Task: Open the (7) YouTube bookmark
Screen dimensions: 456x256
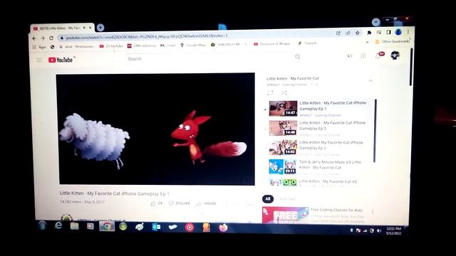Action: 111,46
